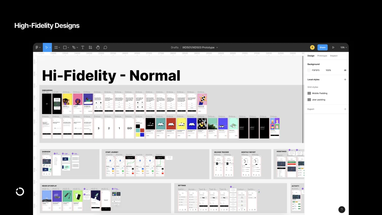Image resolution: width=382 pixels, height=215 pixels.
Task: Select the Rectangle shape tool
Action: pyautogui.click(x=65, y=47)
